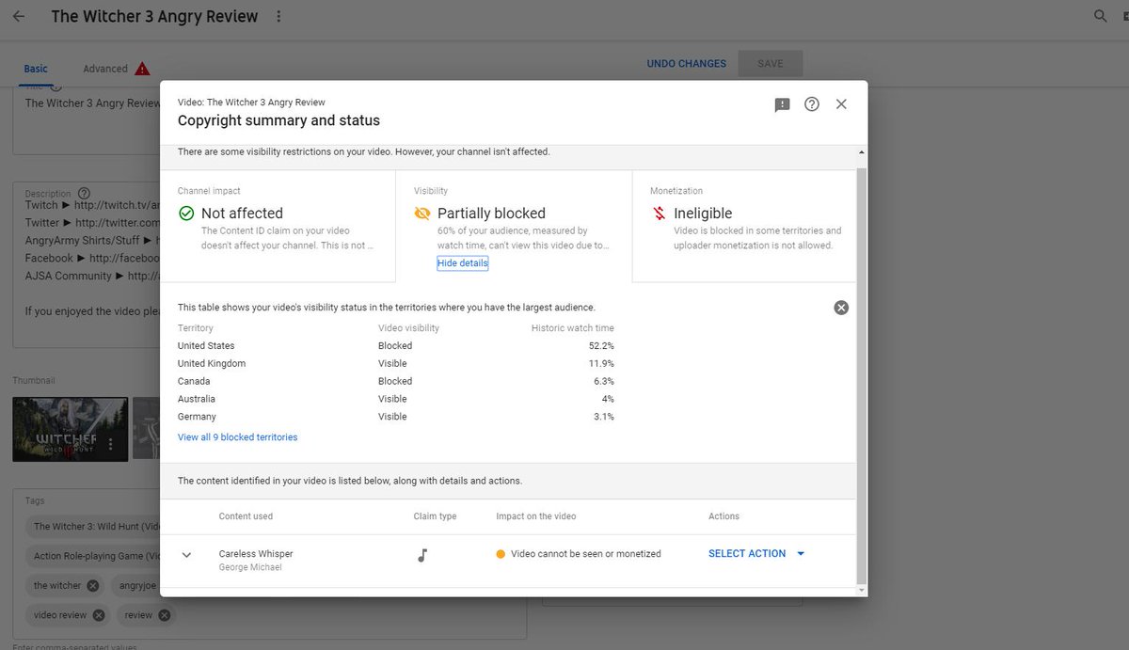Click the Not affected heading
Viewport: 1129px width, 650px height.
(242, 214)
